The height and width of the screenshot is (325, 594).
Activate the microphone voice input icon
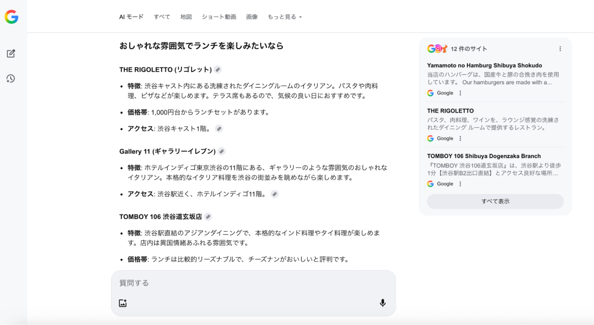tap(382, 303)
